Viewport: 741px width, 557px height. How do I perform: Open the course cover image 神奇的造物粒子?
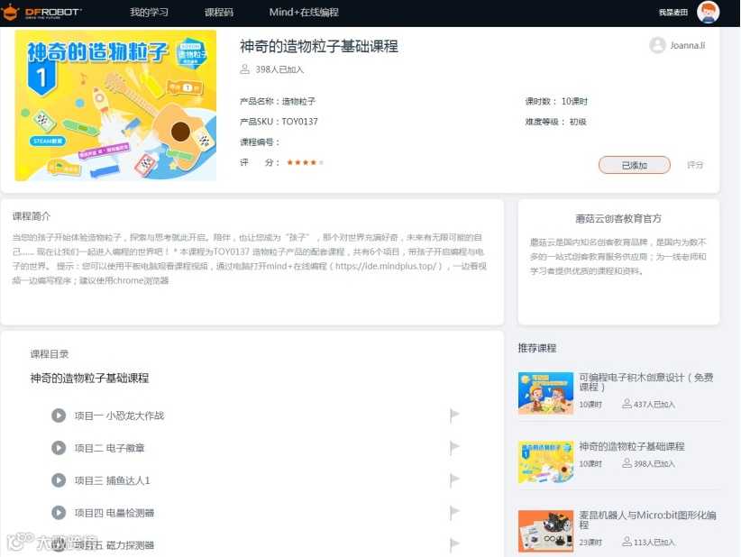point(115,105)
